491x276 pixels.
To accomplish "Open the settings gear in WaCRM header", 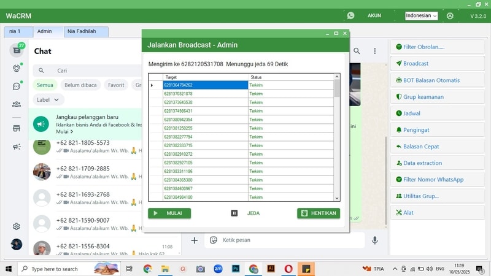I will pos(450,16).
